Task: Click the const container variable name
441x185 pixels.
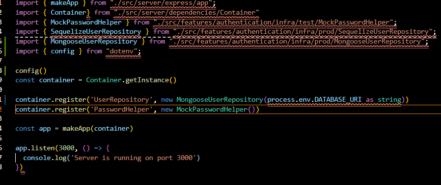Action: 56,80
